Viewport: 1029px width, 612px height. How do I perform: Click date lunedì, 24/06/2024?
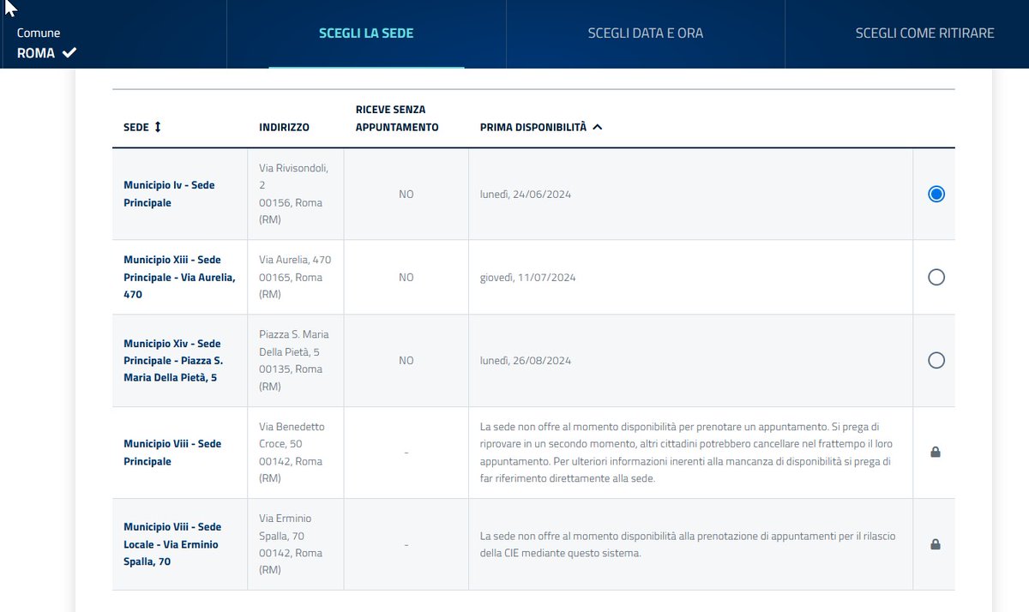[526, 195]
